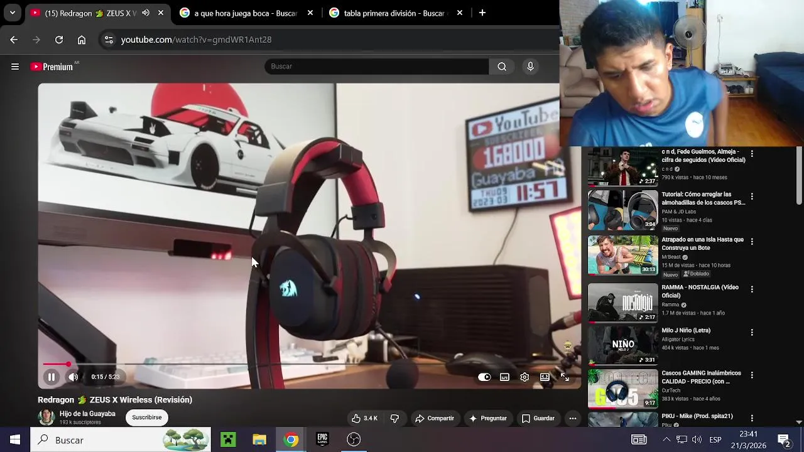Open options for 'PIKU - Mike' video

click(x=752, y=417)
